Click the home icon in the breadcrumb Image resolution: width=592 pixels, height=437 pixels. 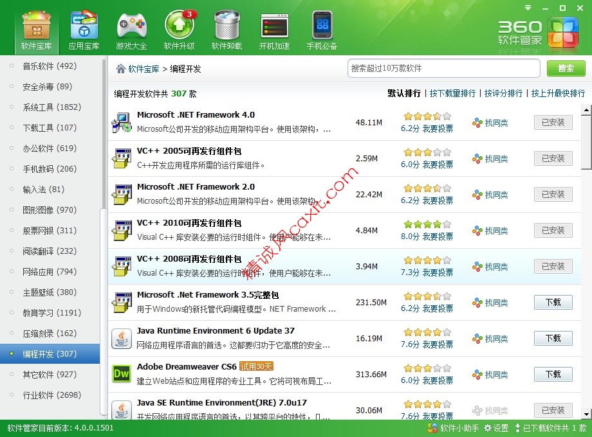(x=121, y=69)
